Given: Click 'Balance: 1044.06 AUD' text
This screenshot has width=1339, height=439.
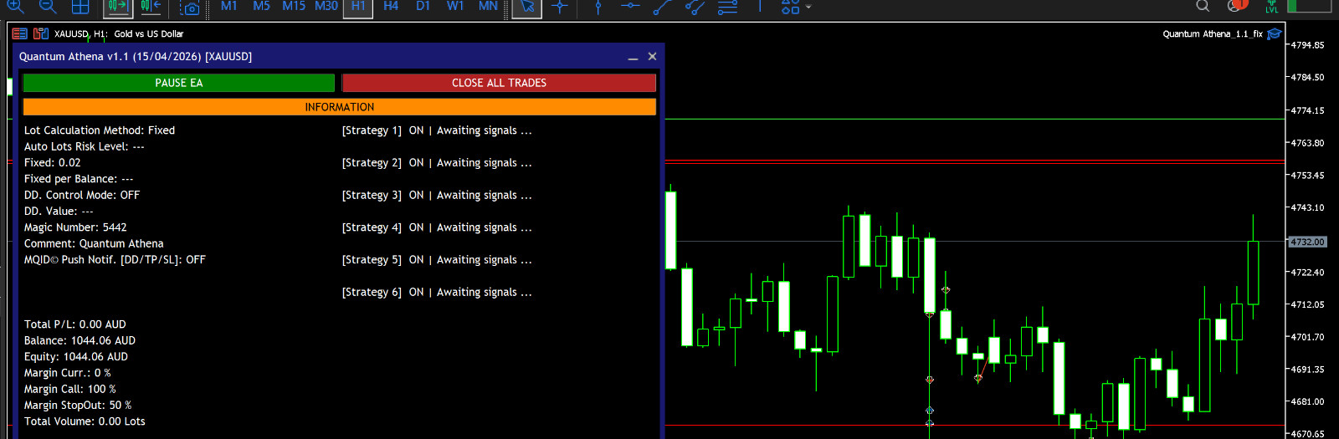Looking at the screenshot, I should pos(80,340).
